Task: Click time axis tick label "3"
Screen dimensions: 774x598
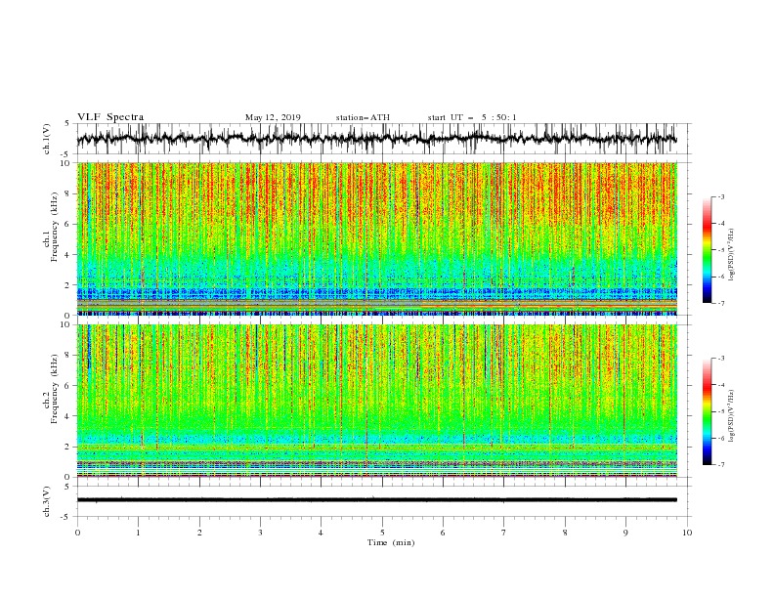Action: click(260, 533)
